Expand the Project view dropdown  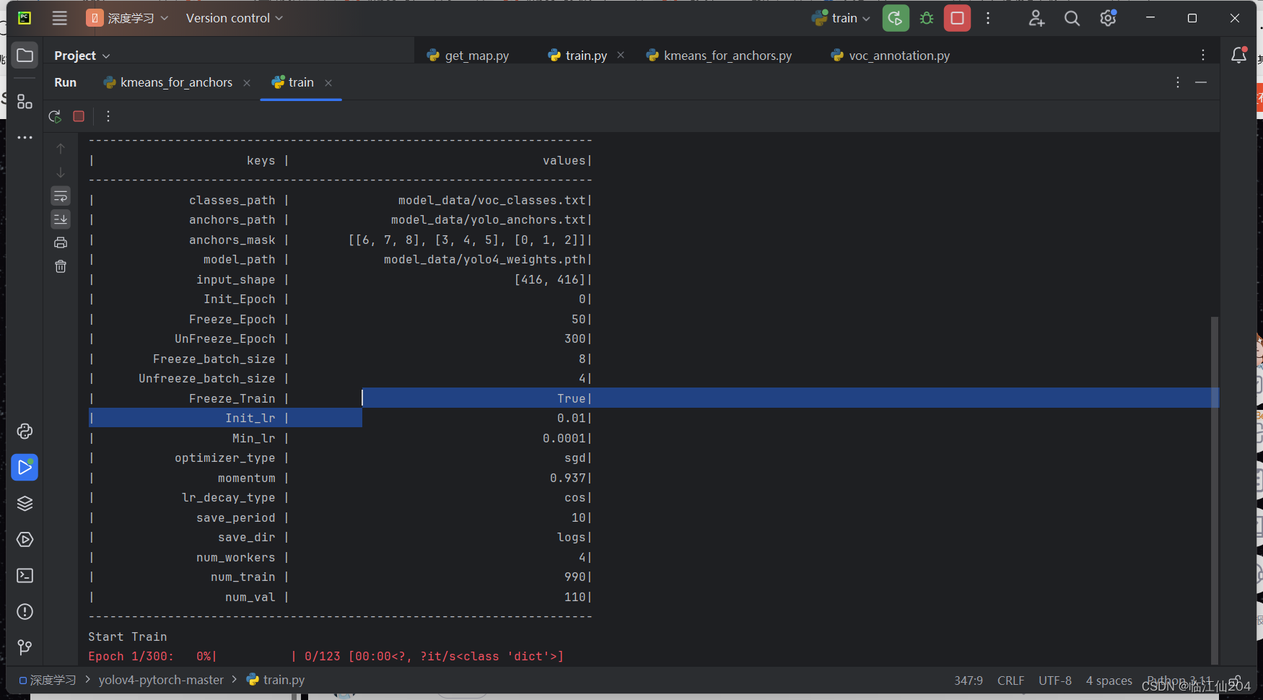pyautogui.click(x=82, y=56)
